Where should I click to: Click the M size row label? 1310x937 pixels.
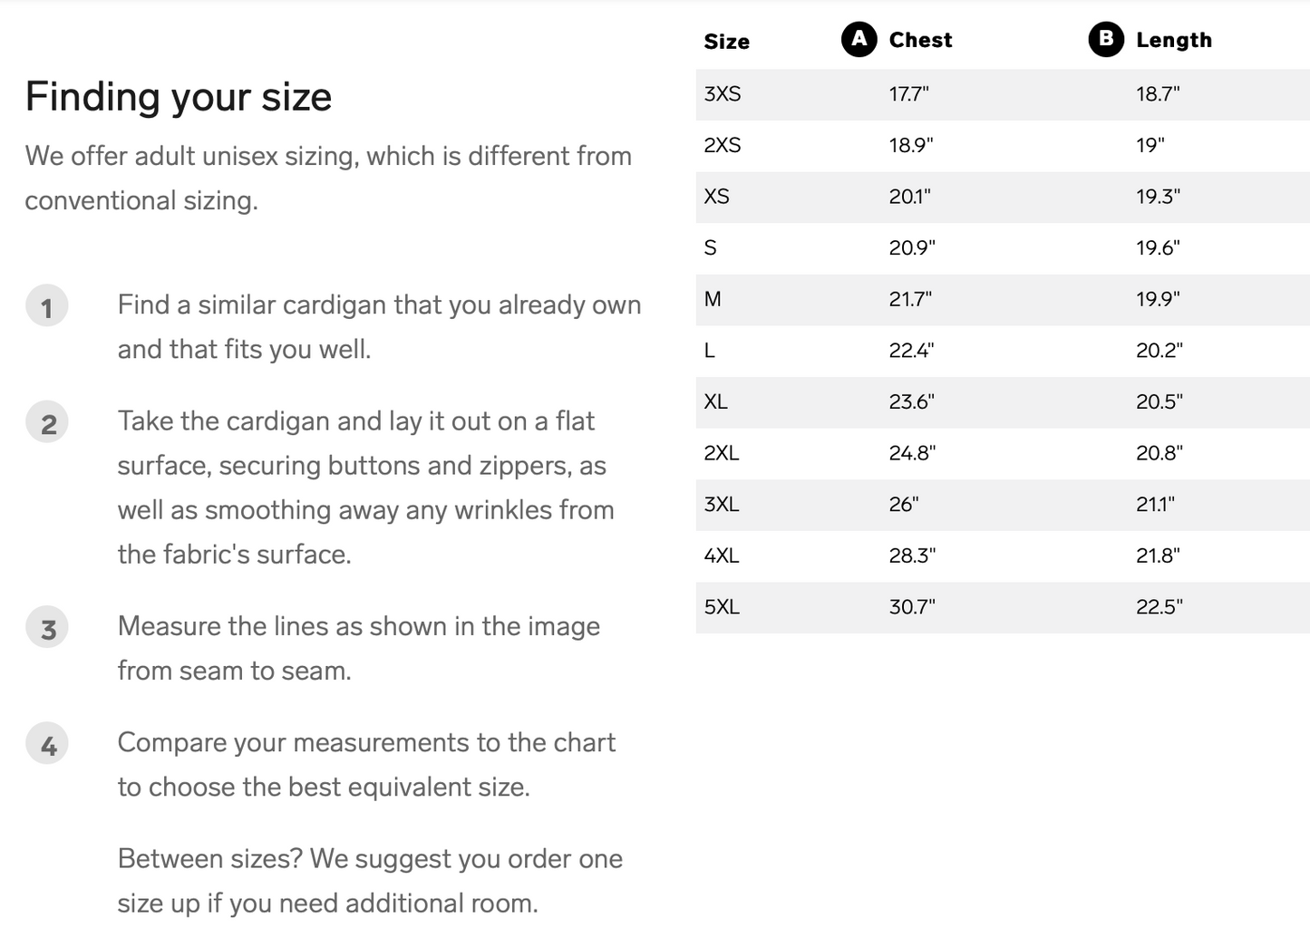[x=713, y=299]
